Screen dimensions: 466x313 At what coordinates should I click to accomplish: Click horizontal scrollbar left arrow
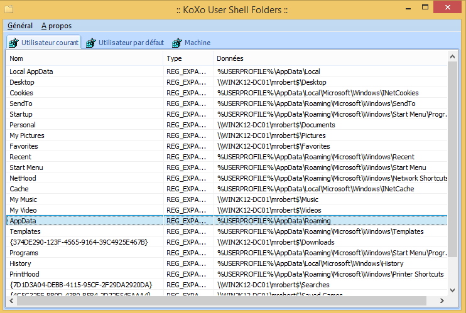coord(11,301)
